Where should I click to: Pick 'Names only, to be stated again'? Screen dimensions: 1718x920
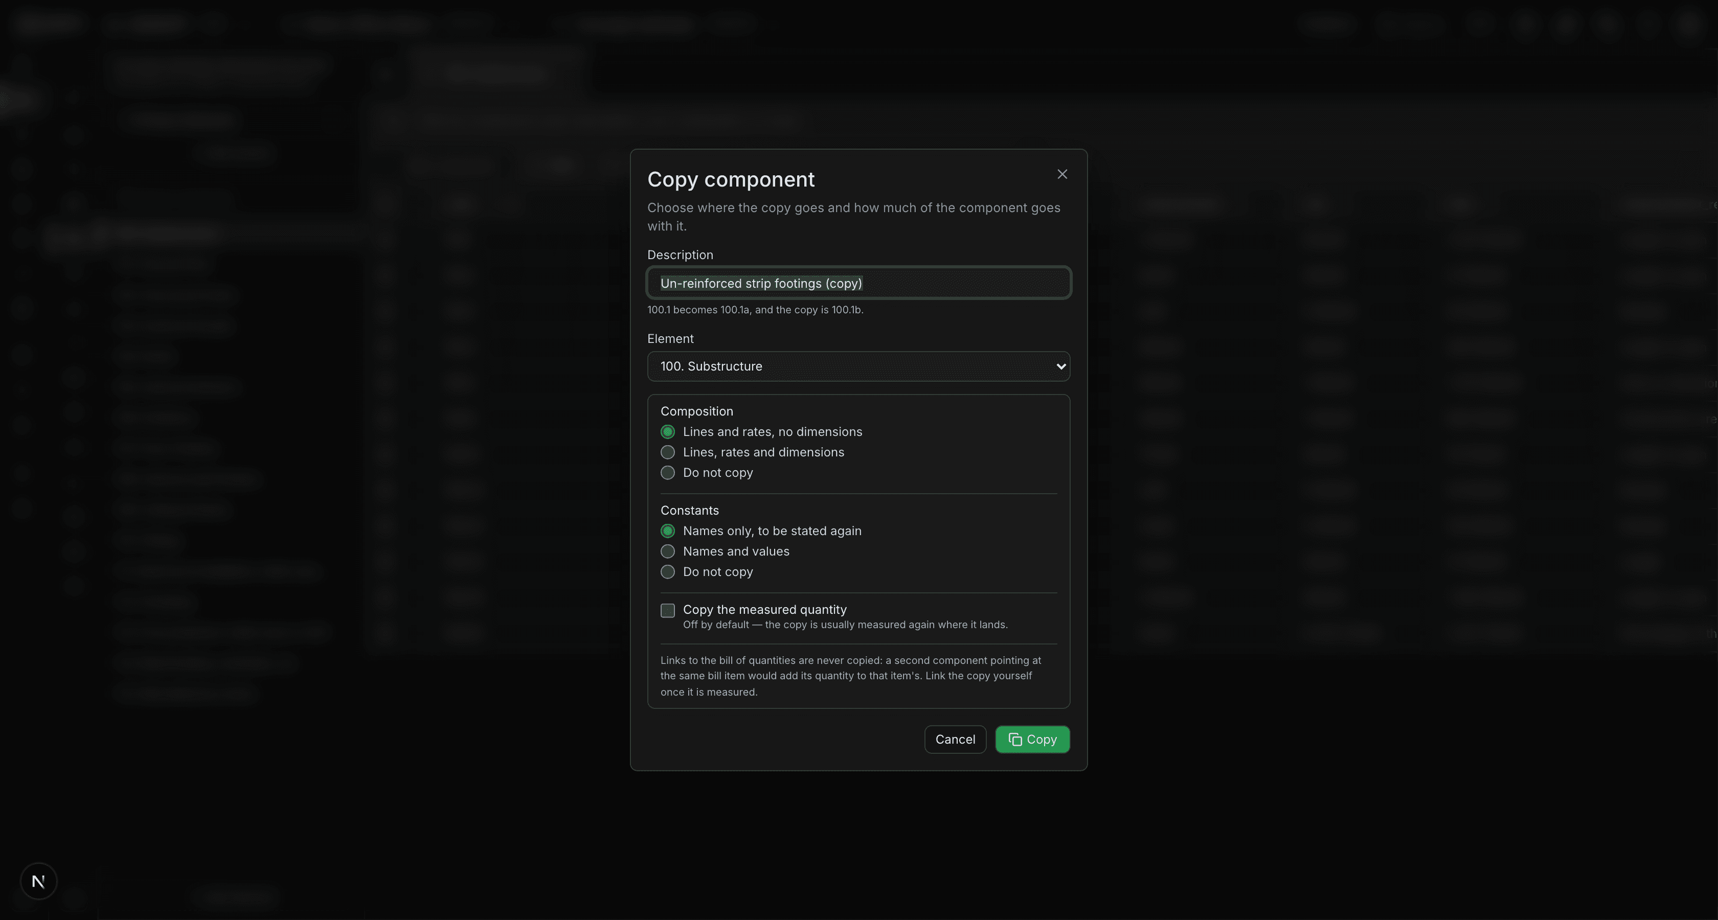point(668,532)
